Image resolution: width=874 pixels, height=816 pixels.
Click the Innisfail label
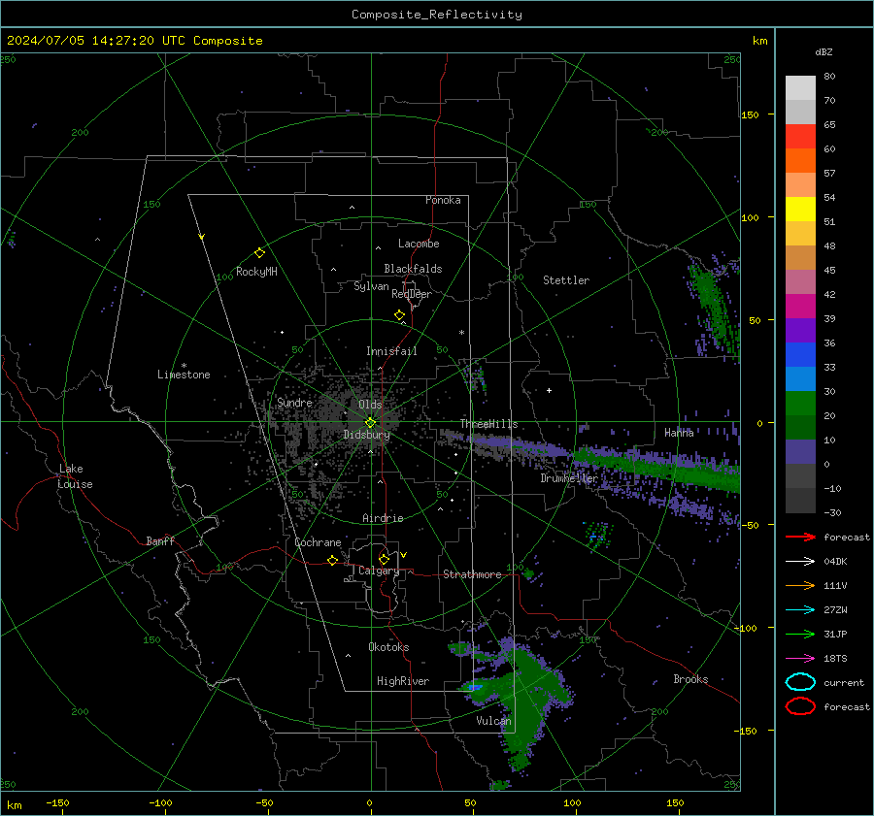click(x=391, y=351)
